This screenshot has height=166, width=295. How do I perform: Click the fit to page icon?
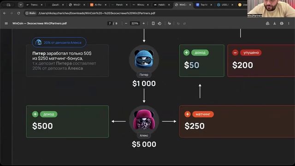click(153, 24)
